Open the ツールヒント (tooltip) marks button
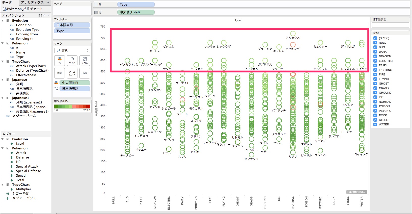The height and width of the screenshot is (214, 412). pos(72,73)
